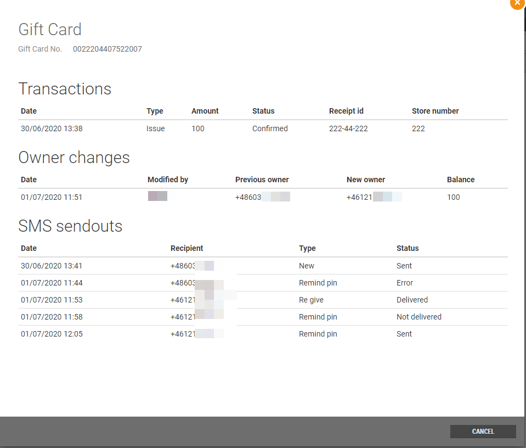Click the Delivered status in SMS sendouts

pos(412,300)
